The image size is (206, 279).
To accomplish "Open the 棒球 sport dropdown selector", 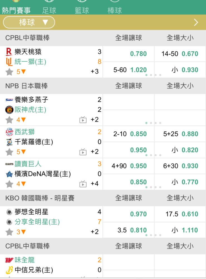I will (x=29, y=22).
